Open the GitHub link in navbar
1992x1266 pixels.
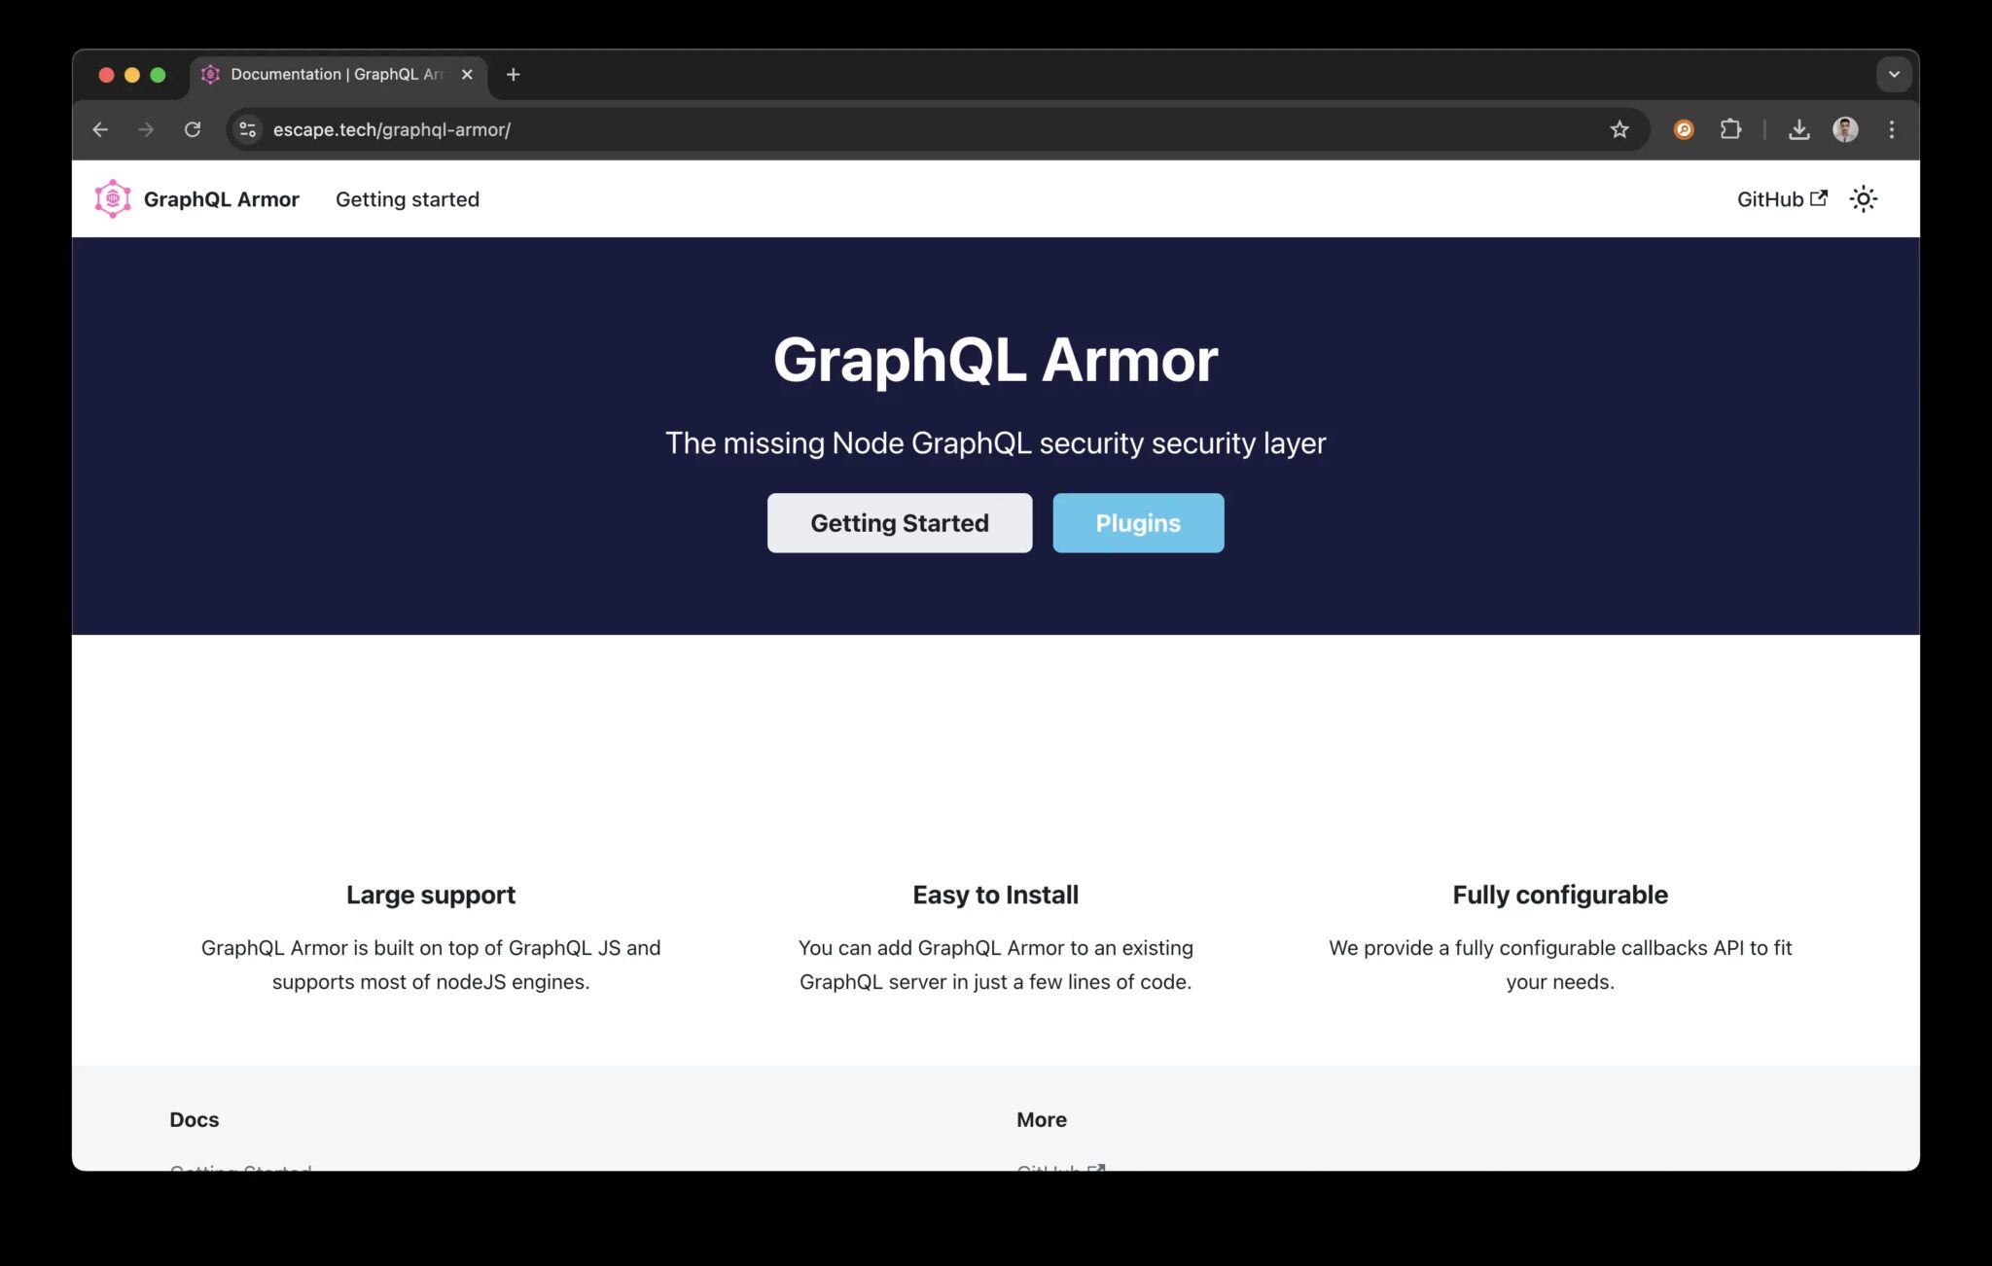pyautogui.click(x=1781, y=199)
